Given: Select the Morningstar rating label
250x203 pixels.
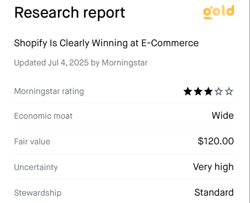Looking at the screenshot, I should (x=49, y=91).
